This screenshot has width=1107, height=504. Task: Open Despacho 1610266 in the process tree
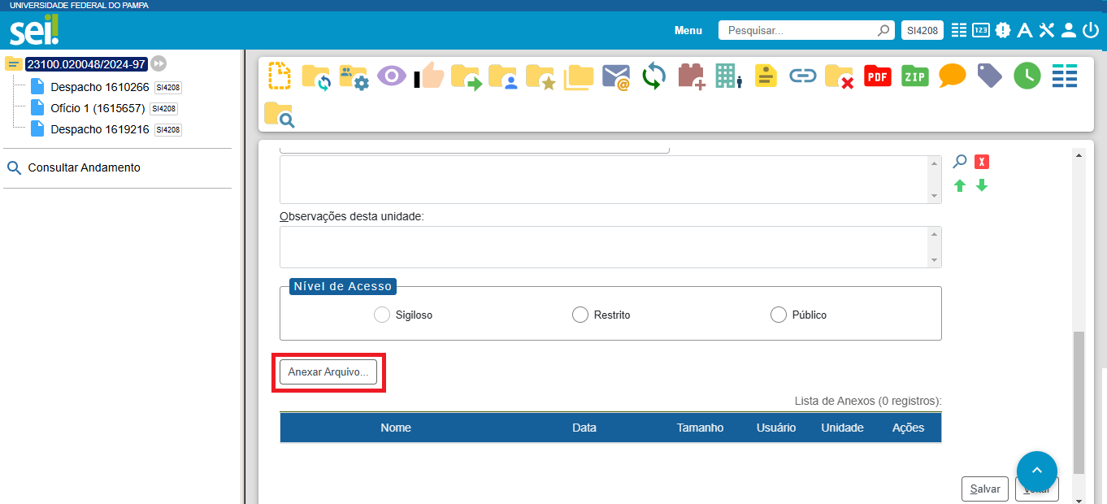(99, 87)
